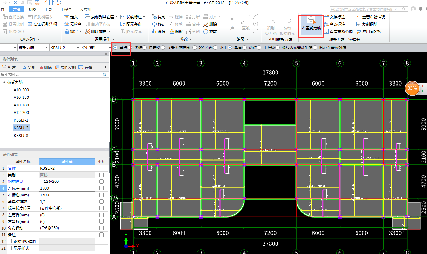Select the 直线 (Line) draw tool
This screenshot has width=427, height=254.
coord(245,22)
